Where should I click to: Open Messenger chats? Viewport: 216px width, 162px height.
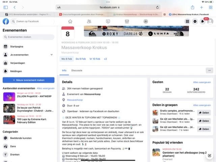point(195,21)
